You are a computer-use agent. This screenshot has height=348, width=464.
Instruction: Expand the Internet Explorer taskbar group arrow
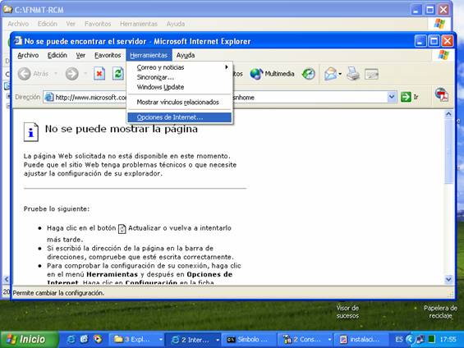click(x=218, y=340)
